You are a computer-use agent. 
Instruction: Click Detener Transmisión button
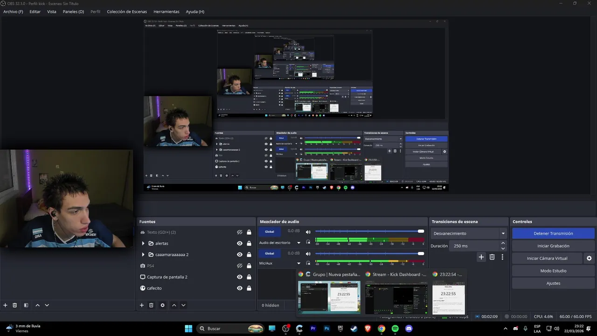[x=553, y=233]
